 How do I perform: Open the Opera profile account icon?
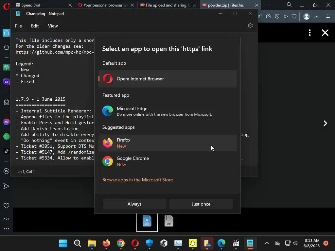click(307, 16)
